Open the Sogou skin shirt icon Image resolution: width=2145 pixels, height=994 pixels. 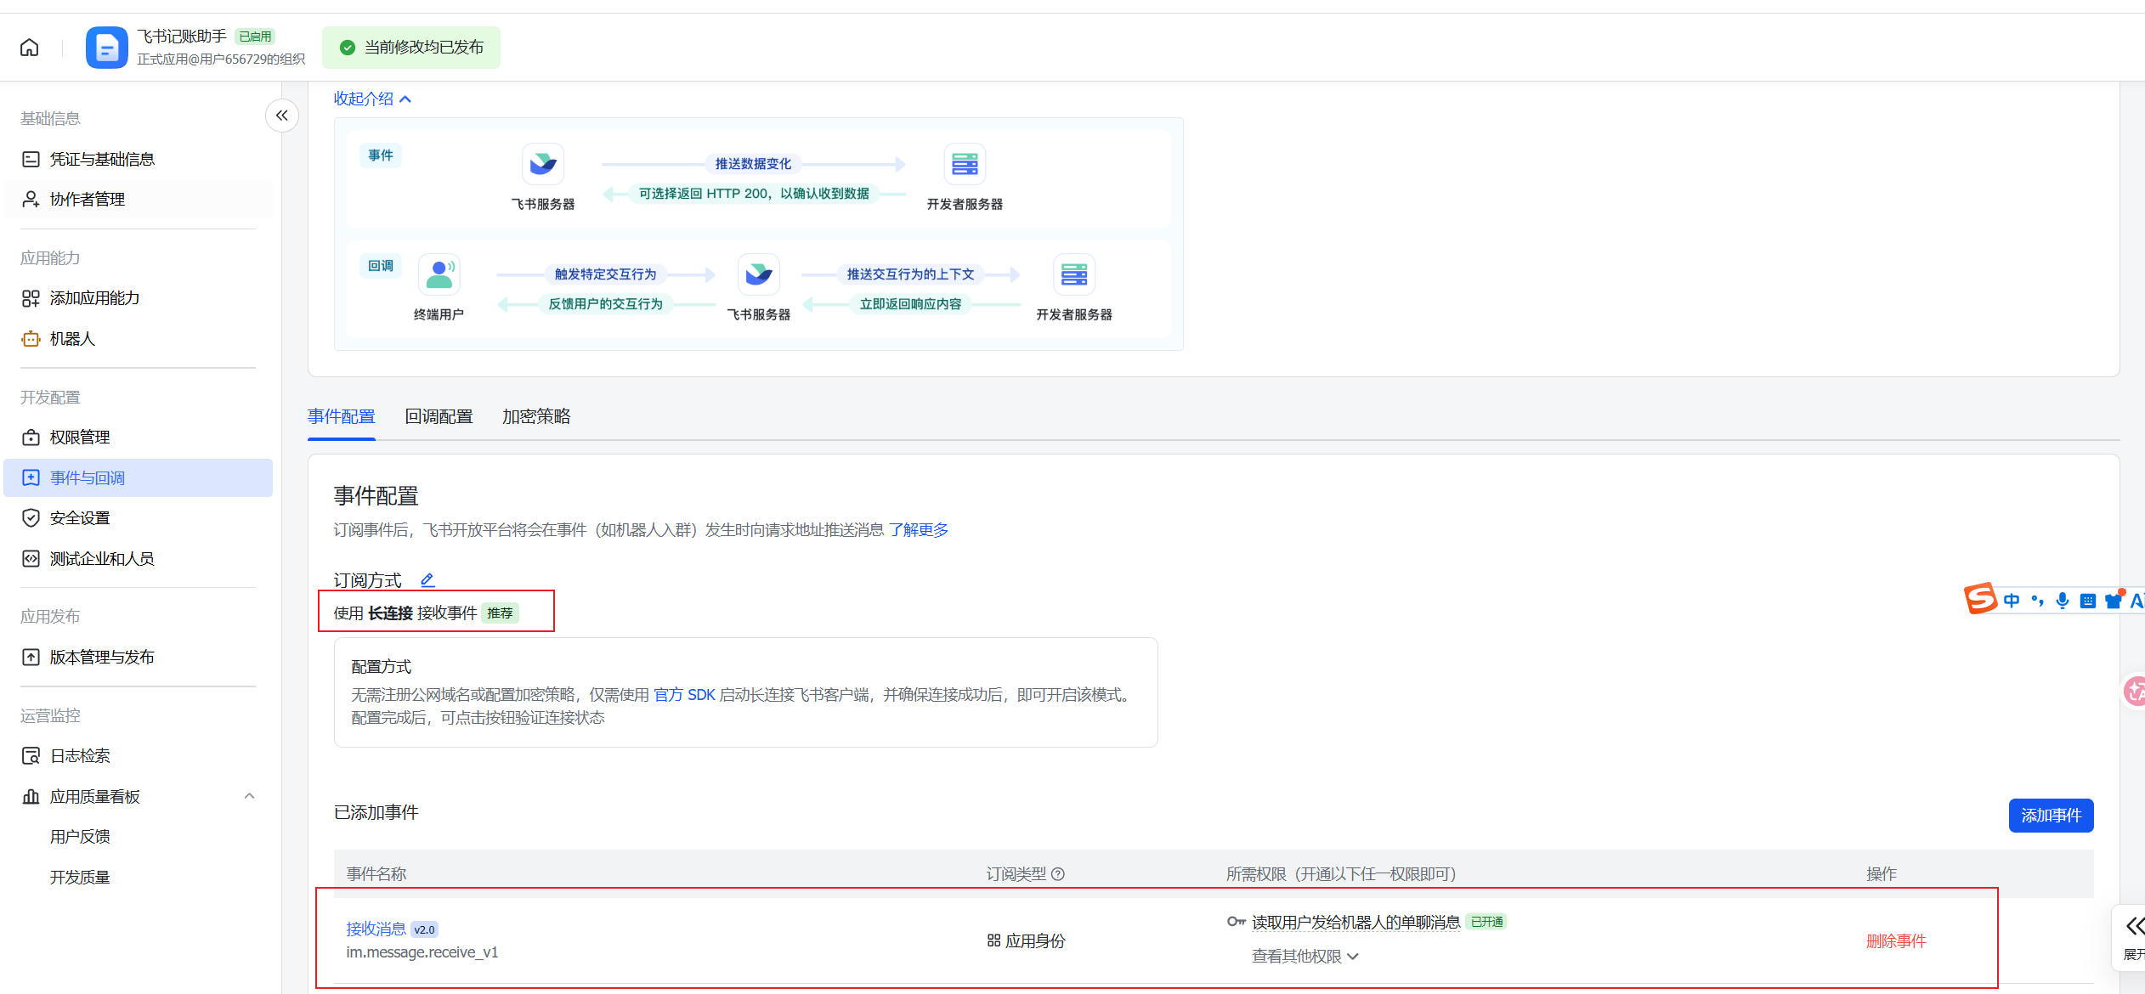tap(2114, 601)
